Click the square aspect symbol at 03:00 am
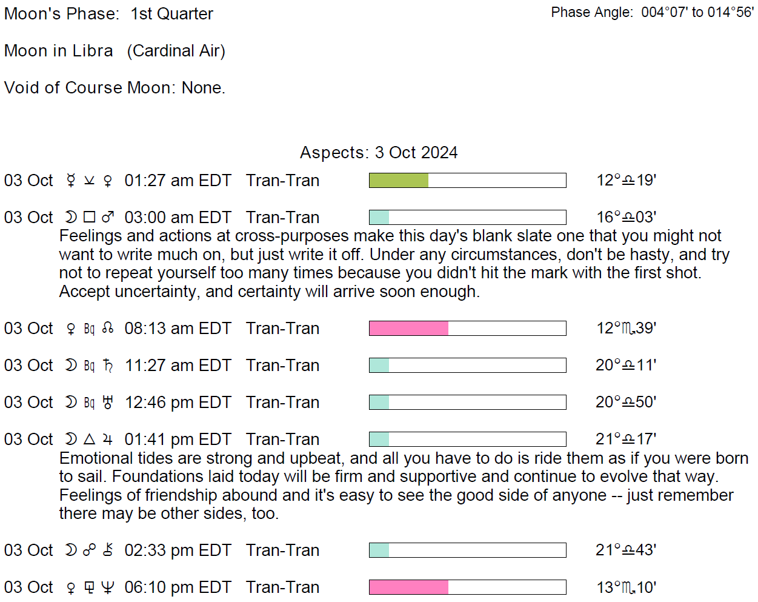The height and width of the screenshot is (602, 758). coord(90,218)
